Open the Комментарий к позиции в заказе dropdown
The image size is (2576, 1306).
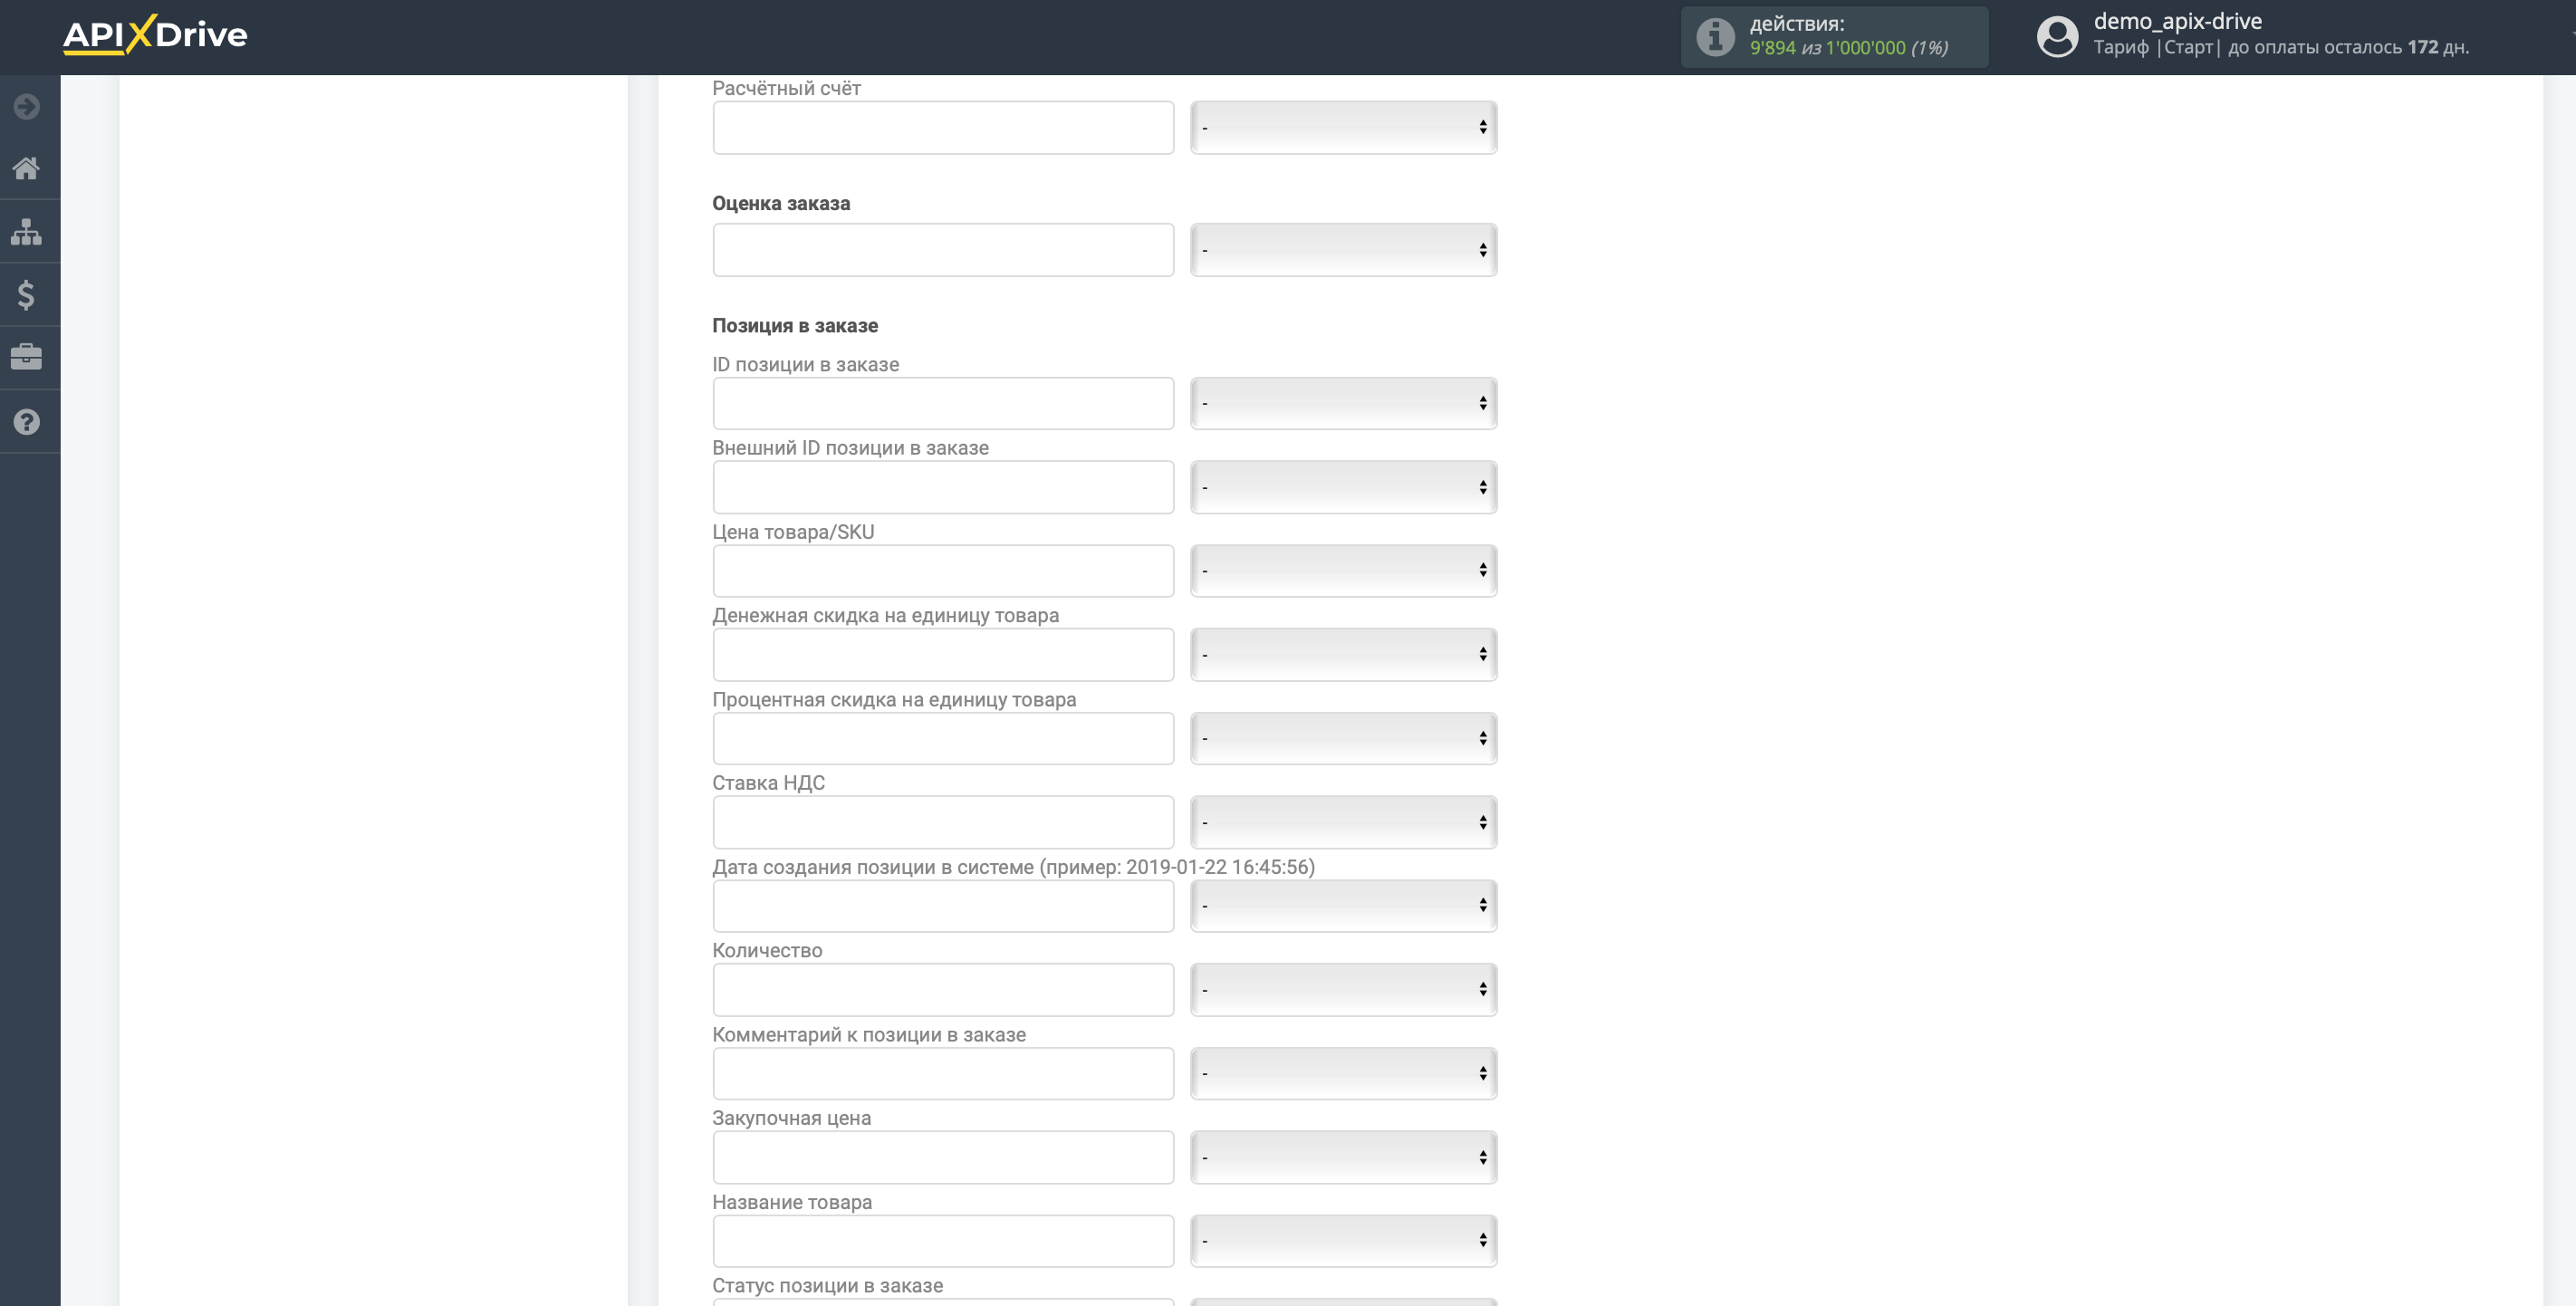[x=1343, y=1073]
